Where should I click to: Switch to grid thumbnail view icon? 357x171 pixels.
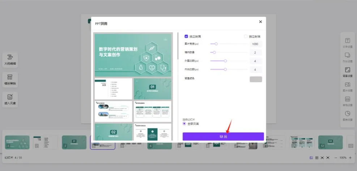tap(317, 158)
